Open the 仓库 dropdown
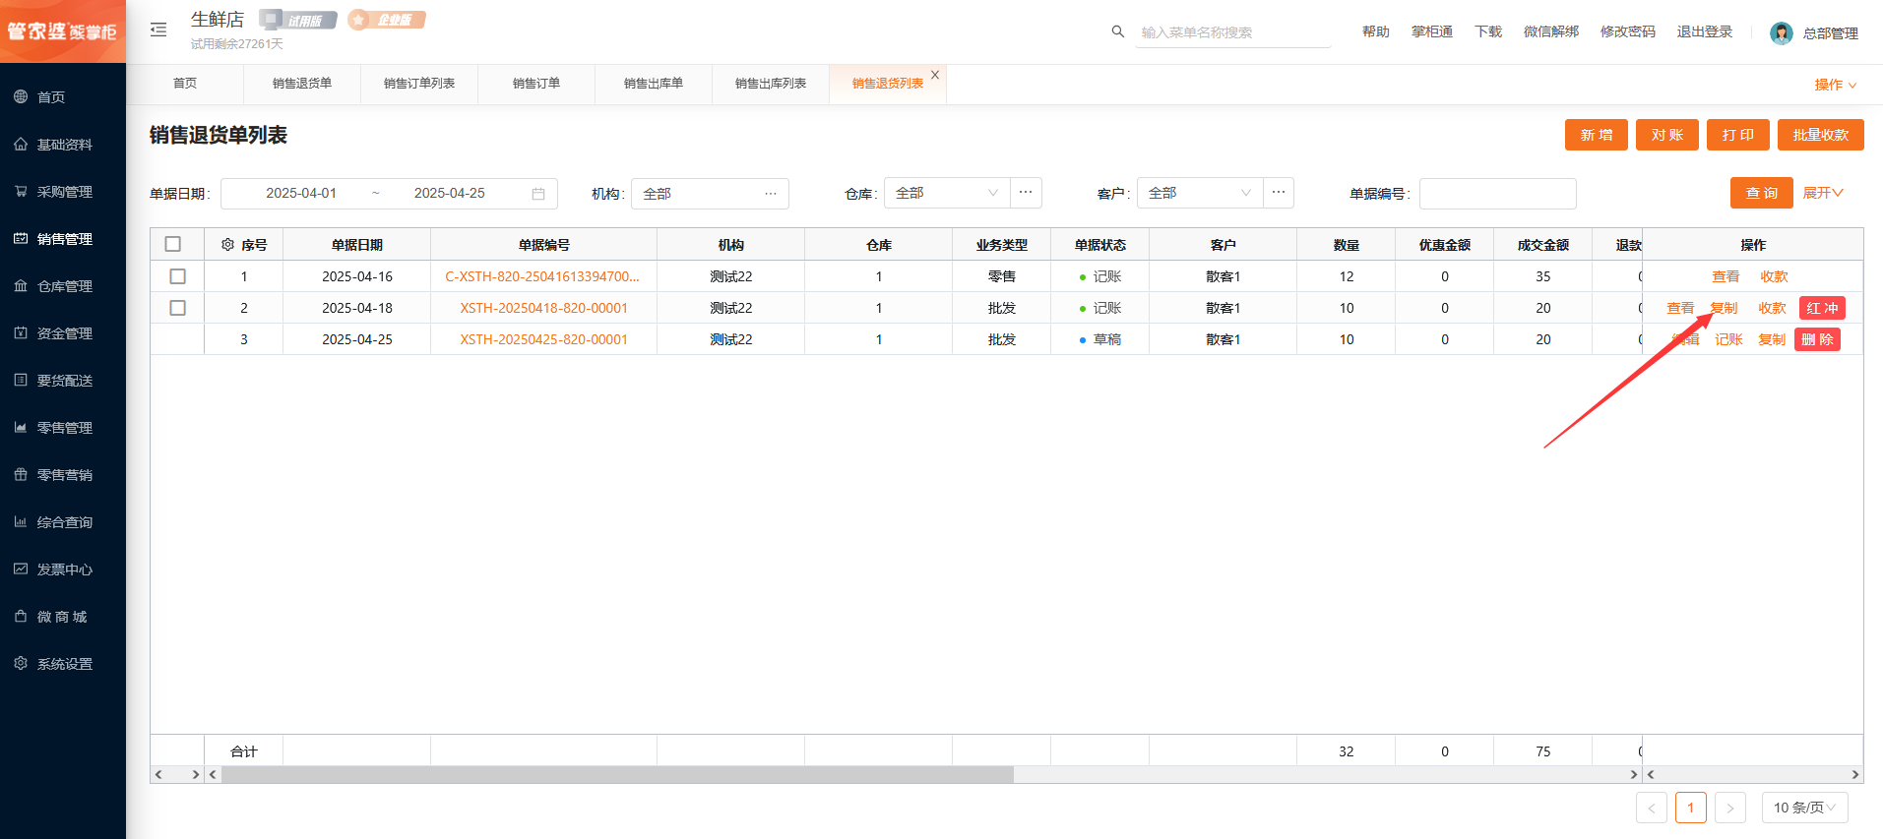Screen dimensions: 1883x839 (x=947, y=193)
